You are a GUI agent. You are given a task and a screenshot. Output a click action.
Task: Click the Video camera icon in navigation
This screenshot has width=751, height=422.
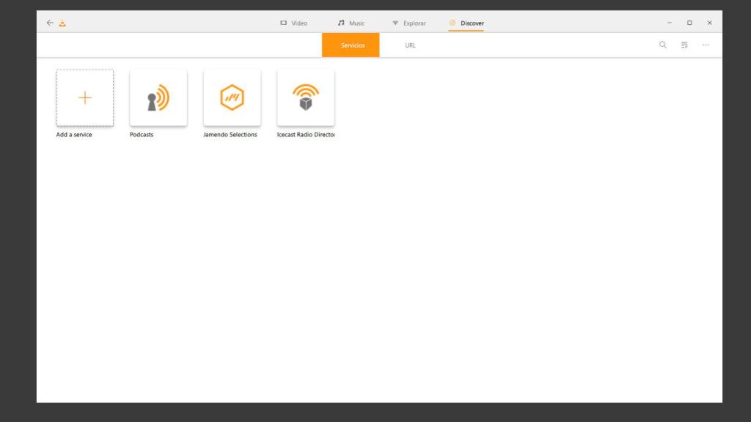point(283,23)
